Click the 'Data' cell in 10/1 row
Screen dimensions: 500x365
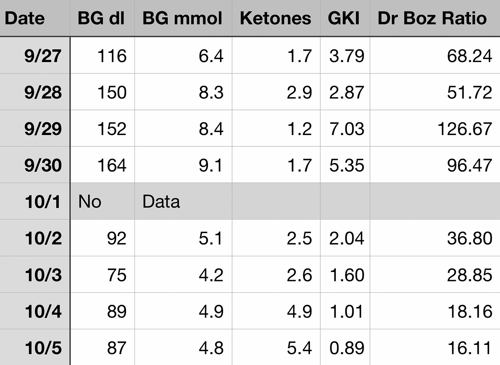[183, 201]
